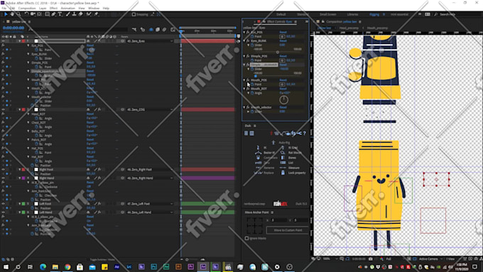The height and width of the screenshot is (272, 483).
Task: Click Move to Custom Point button
Action: coord(288,230)
